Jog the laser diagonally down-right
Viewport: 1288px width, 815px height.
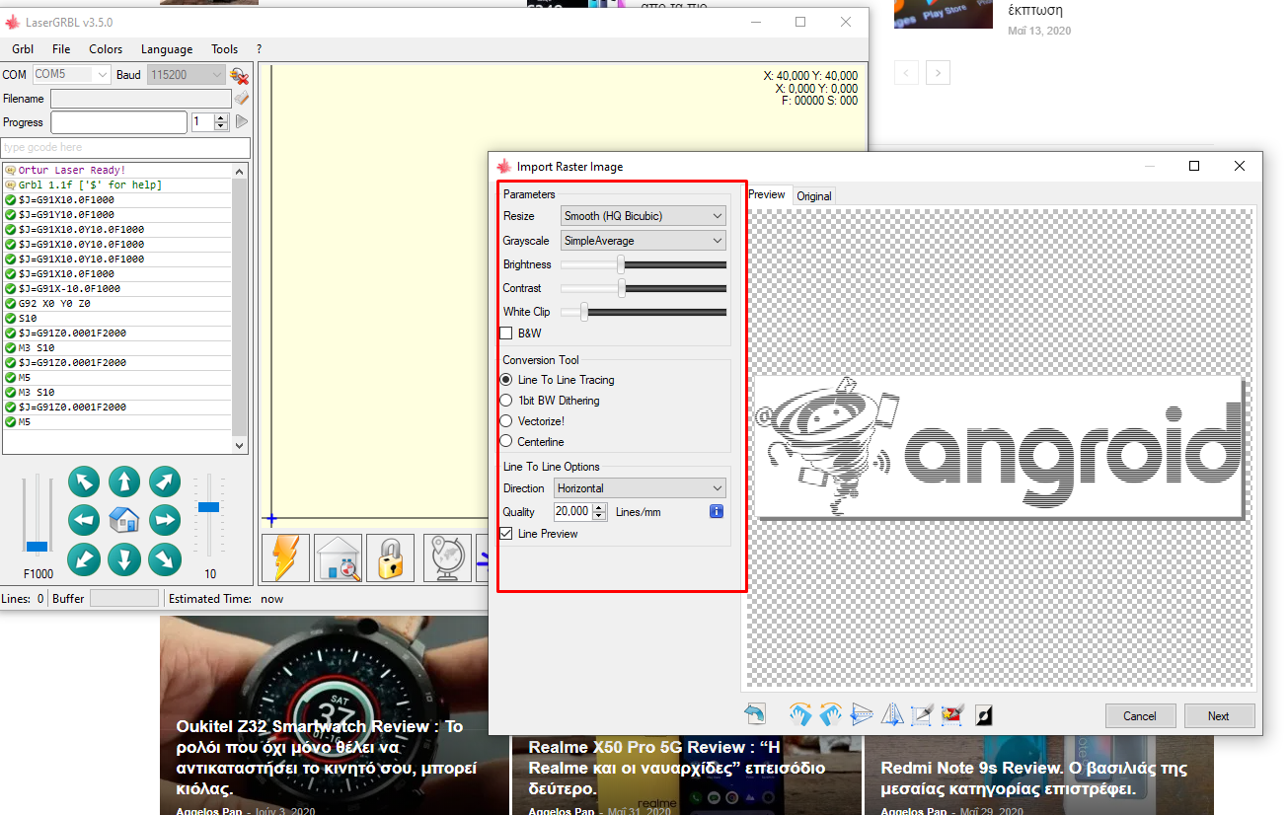coord(165,559)
